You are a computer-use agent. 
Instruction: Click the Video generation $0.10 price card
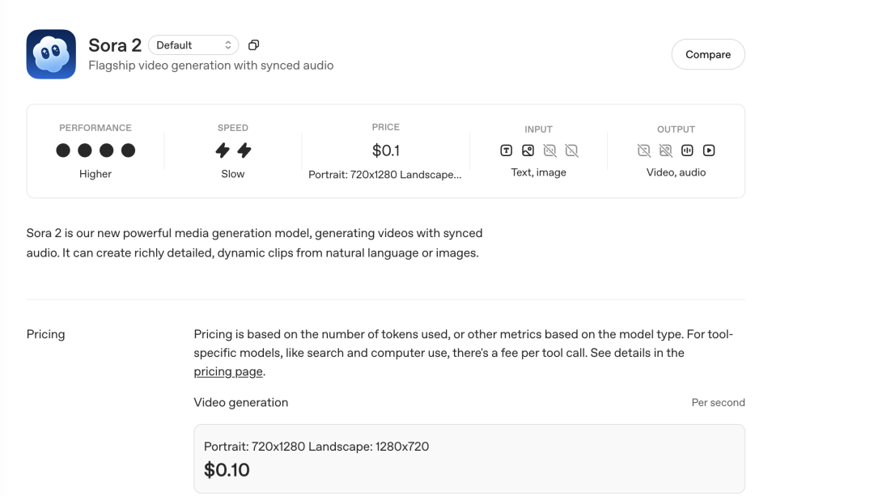[x=469, y=459]
